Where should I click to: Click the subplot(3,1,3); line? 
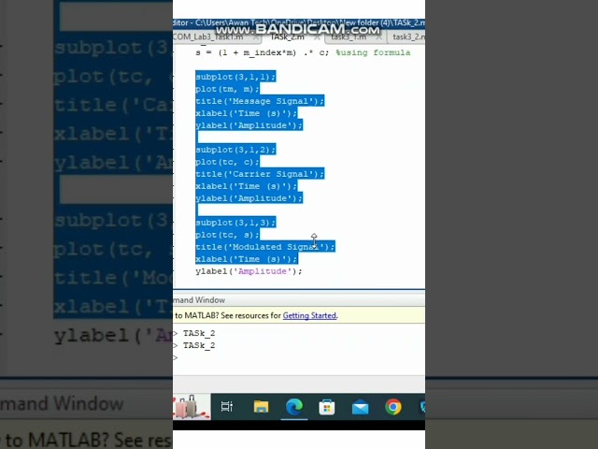point(235,223)
